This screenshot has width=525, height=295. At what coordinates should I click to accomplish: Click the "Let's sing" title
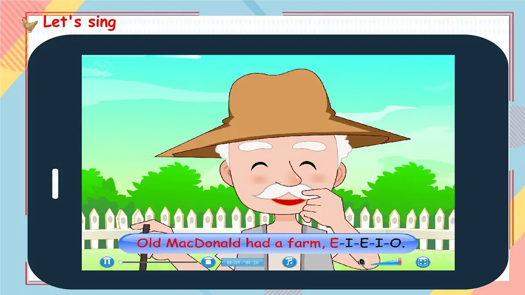tap(79, 22)
